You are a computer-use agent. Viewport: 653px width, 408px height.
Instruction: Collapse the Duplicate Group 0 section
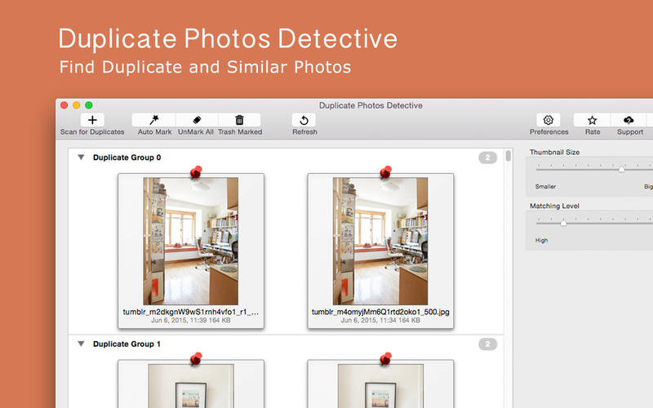(x=81, y=157)
